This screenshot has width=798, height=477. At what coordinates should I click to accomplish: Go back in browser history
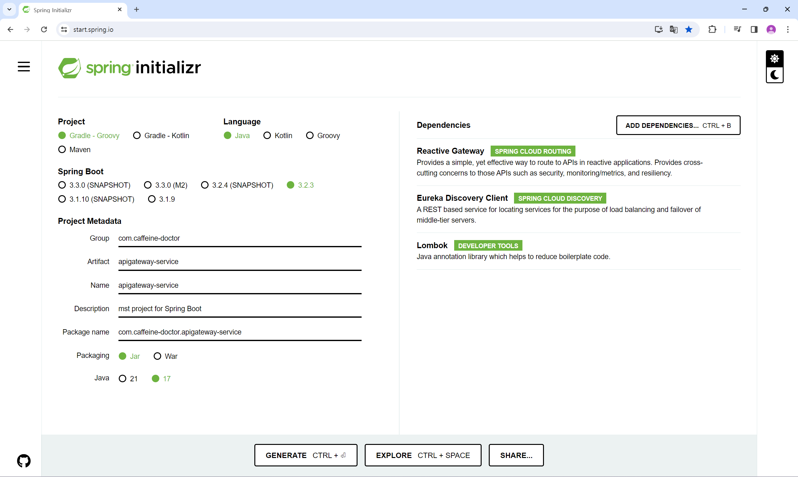(10, 30)
